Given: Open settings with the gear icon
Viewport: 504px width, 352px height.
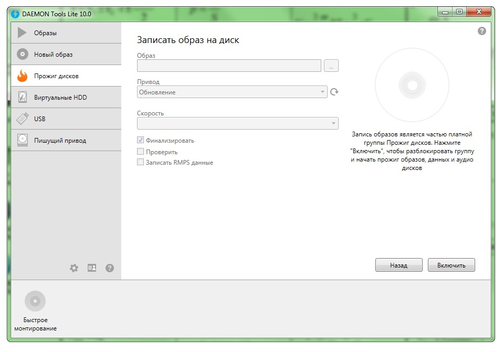Looking at the screenshot, I should pos(74,268).
